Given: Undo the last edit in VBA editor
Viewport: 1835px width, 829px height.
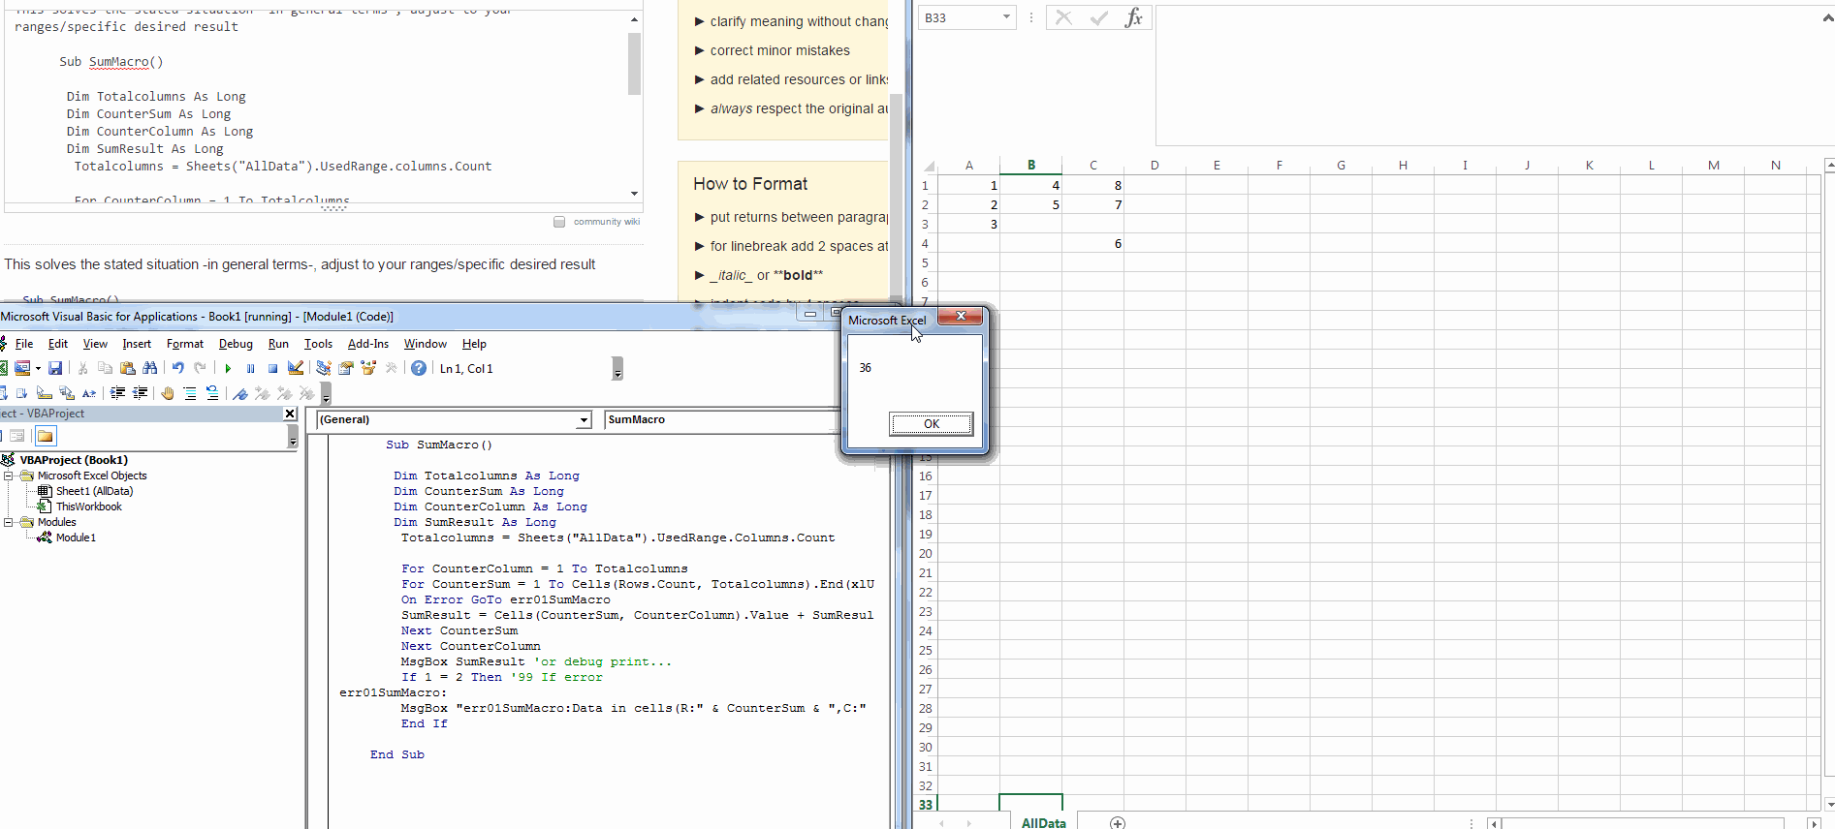Looking at the screenshot, I should coord(177,368).
